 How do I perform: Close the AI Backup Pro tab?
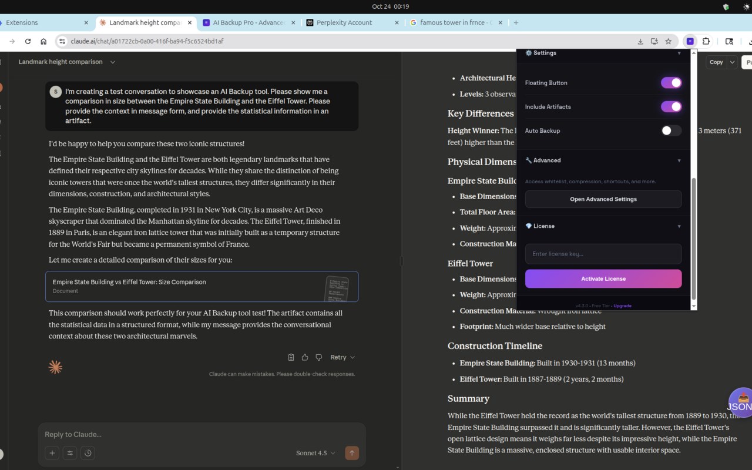[294, 22]
